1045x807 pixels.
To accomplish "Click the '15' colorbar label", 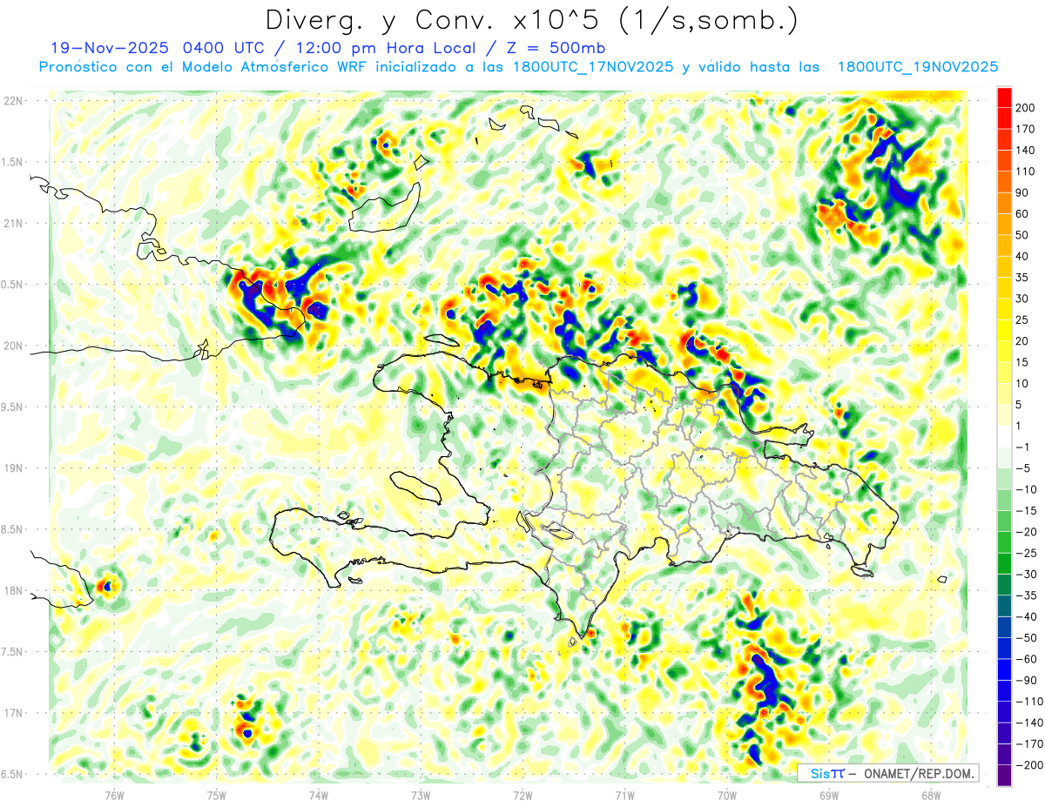I will pos(1022,362).
